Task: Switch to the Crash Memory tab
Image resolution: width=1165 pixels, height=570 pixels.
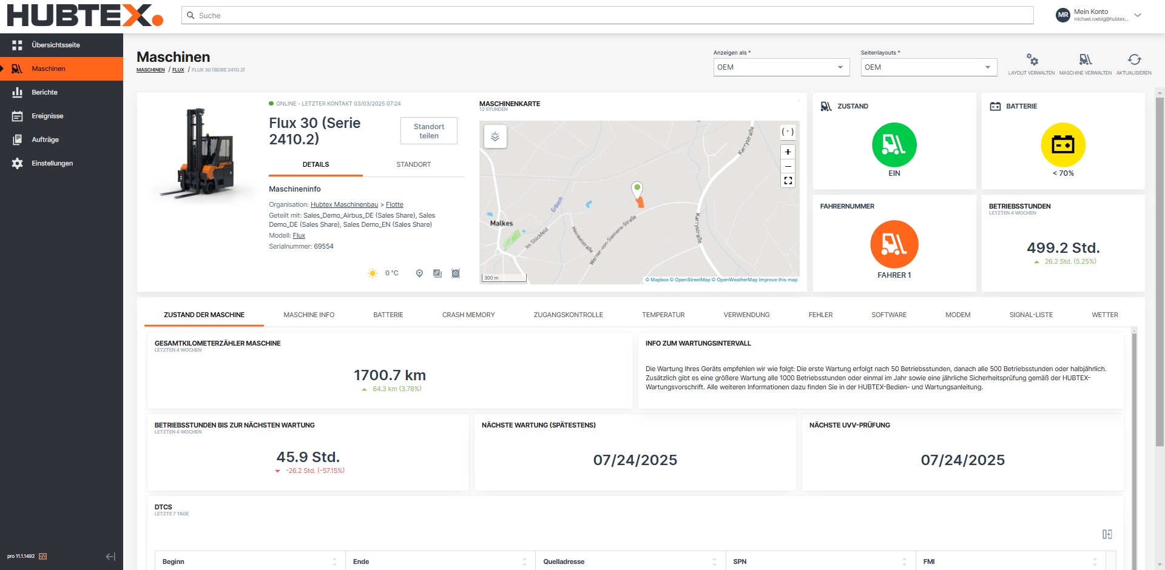Action: point(468,315)
